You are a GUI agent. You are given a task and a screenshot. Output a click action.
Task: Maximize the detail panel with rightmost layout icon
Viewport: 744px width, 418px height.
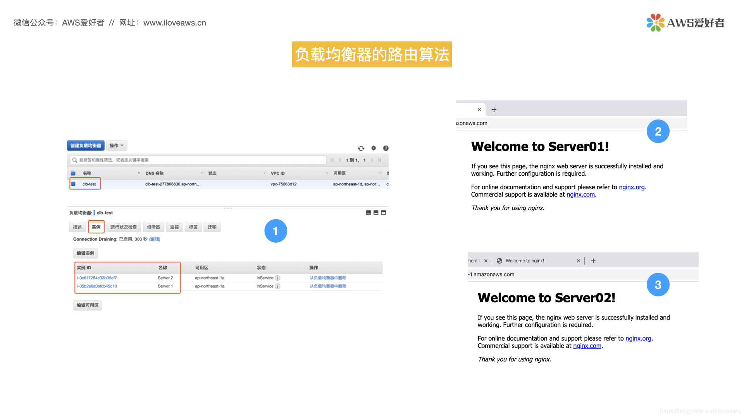[x=384, y=212]
